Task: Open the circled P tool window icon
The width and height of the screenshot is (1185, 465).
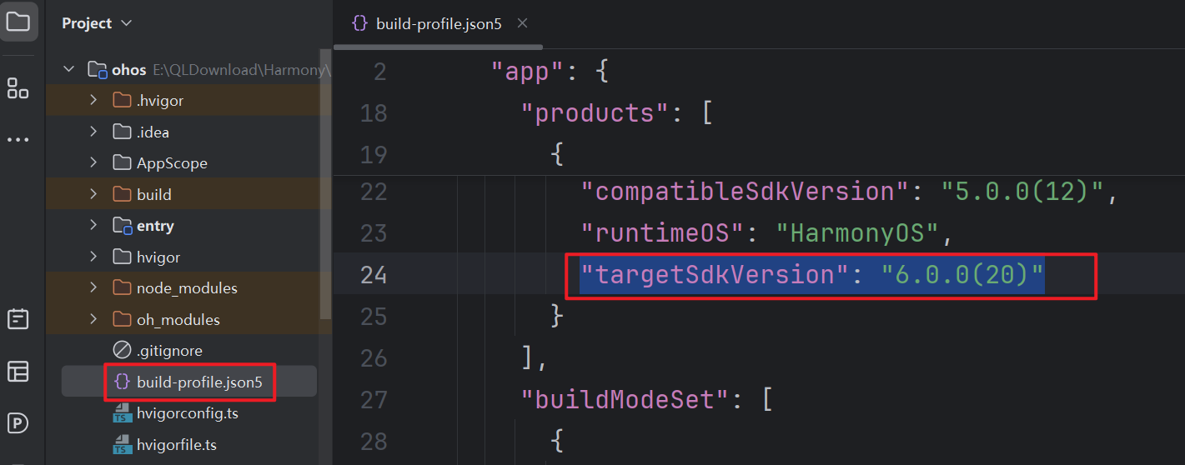Action: point(18,423)
